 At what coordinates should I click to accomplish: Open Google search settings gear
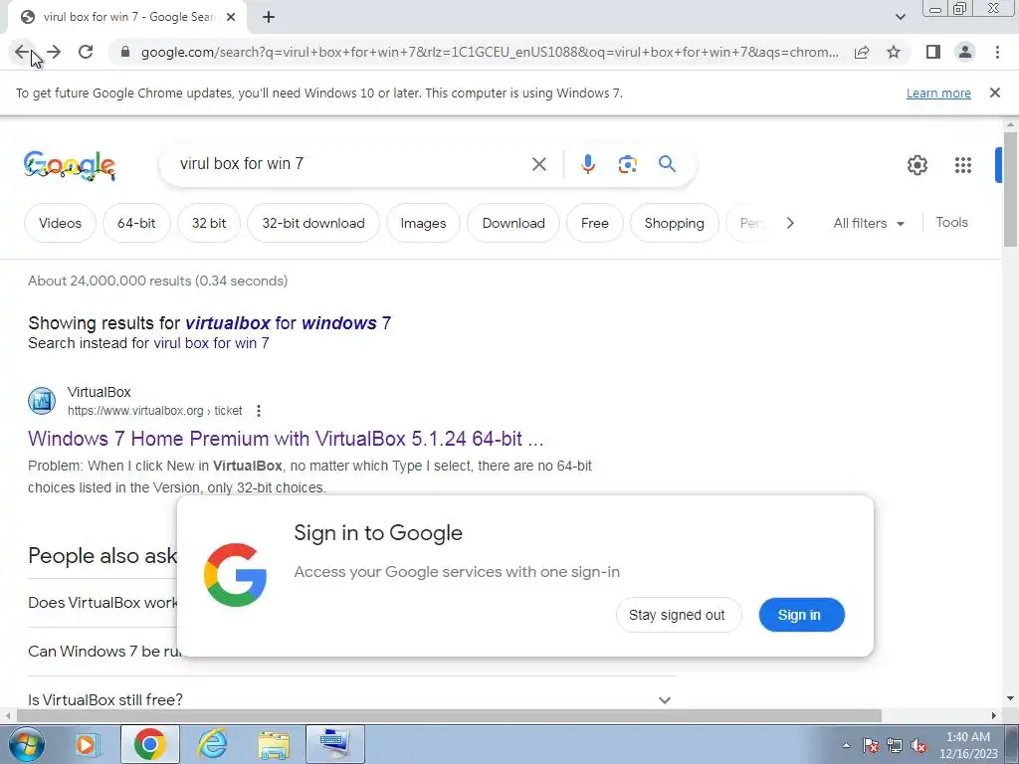point(917,165)
